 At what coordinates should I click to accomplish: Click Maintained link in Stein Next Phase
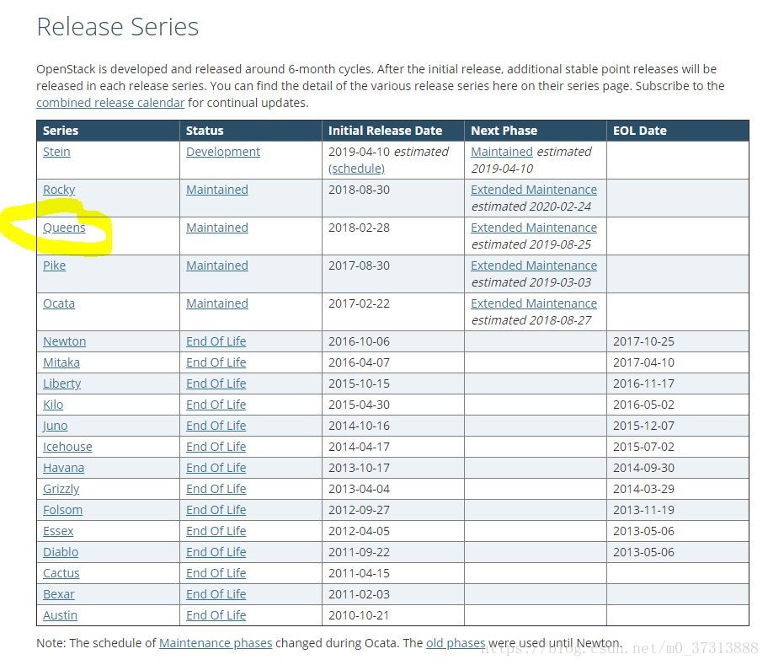click(x=502, y=152)
